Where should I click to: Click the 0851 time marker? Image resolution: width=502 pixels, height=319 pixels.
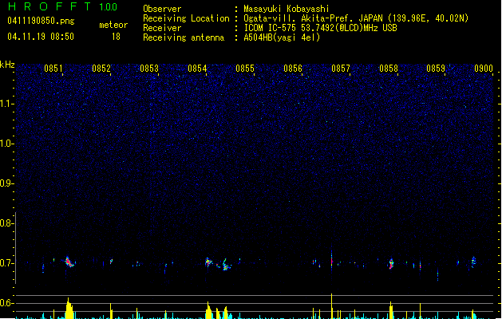[53, 69]
